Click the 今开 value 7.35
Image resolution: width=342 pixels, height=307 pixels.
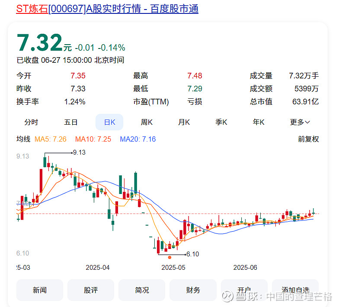[78, 76]
